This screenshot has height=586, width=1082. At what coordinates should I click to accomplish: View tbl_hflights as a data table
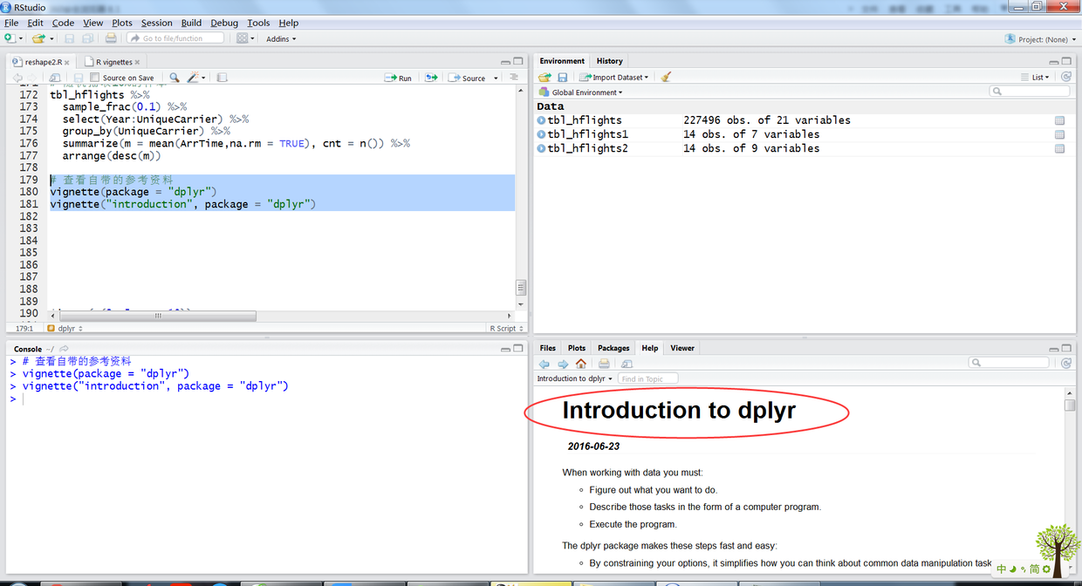click(1059, 120)
